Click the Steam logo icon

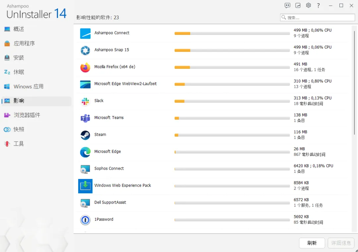tap(85, 135)
